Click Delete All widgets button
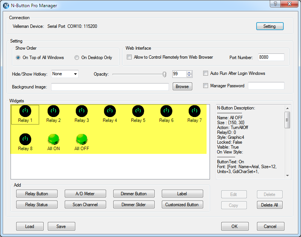Viewport: 301px width, 237px height. tap(270, 205)
